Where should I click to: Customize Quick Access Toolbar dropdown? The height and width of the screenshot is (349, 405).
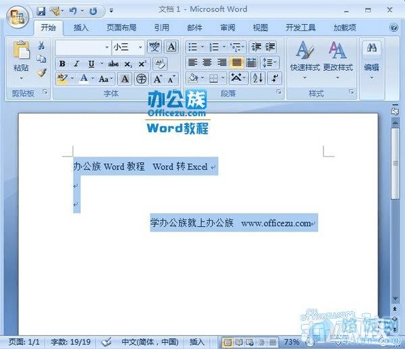pyautogui.click(x=111, y=11)
